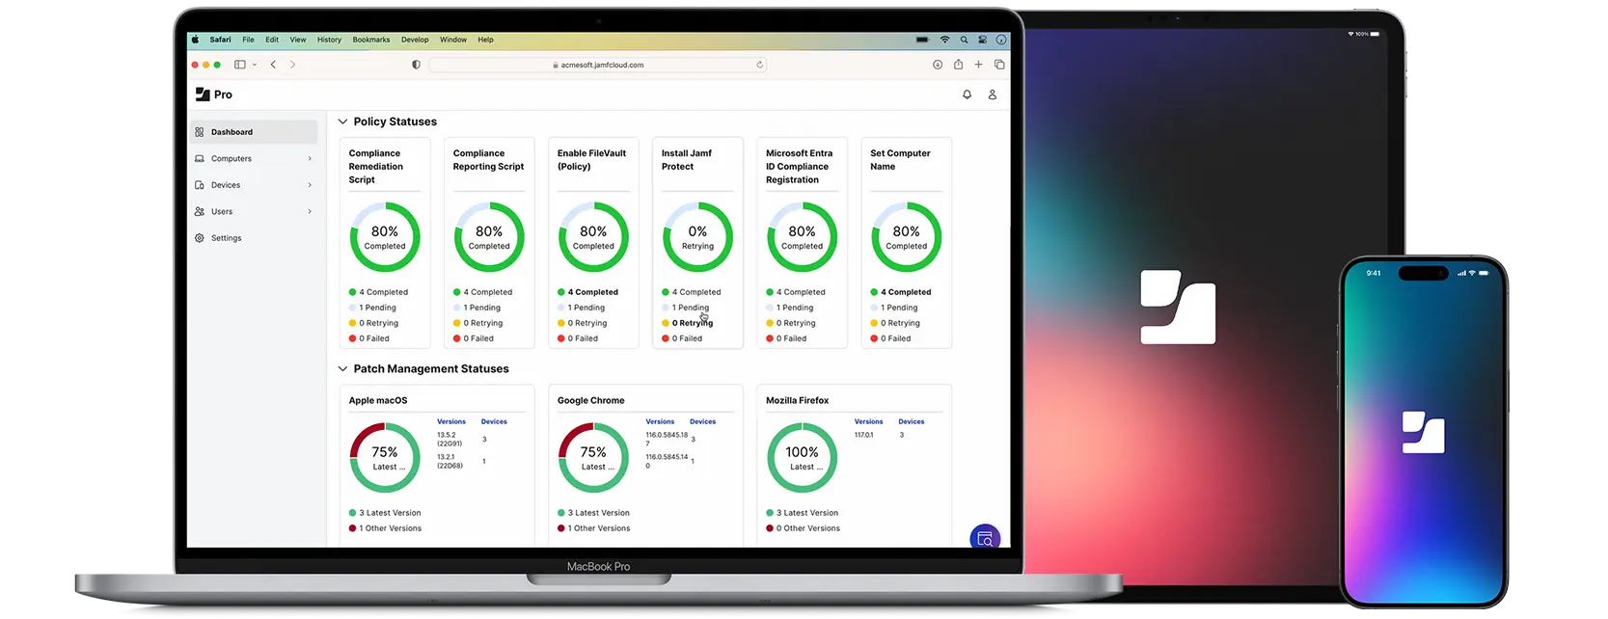This screenshot has width=1608, height=619.
Task: Click the Safari address bar
Action: 598,65
